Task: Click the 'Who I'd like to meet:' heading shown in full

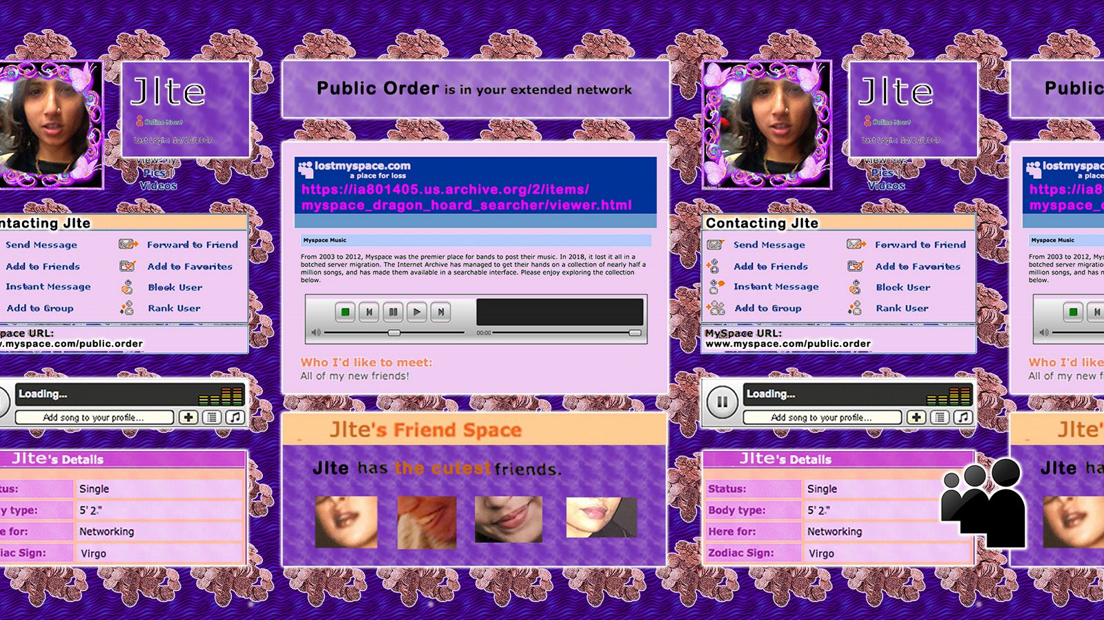Action: (x=366, y=362)
